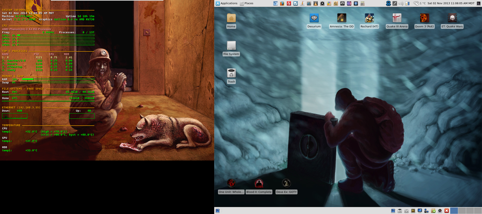The width and height of the screenshot is (482, 214).
Task: Switch to the fourth workspace
Action: pyautogui.click(x=478, y=211)
